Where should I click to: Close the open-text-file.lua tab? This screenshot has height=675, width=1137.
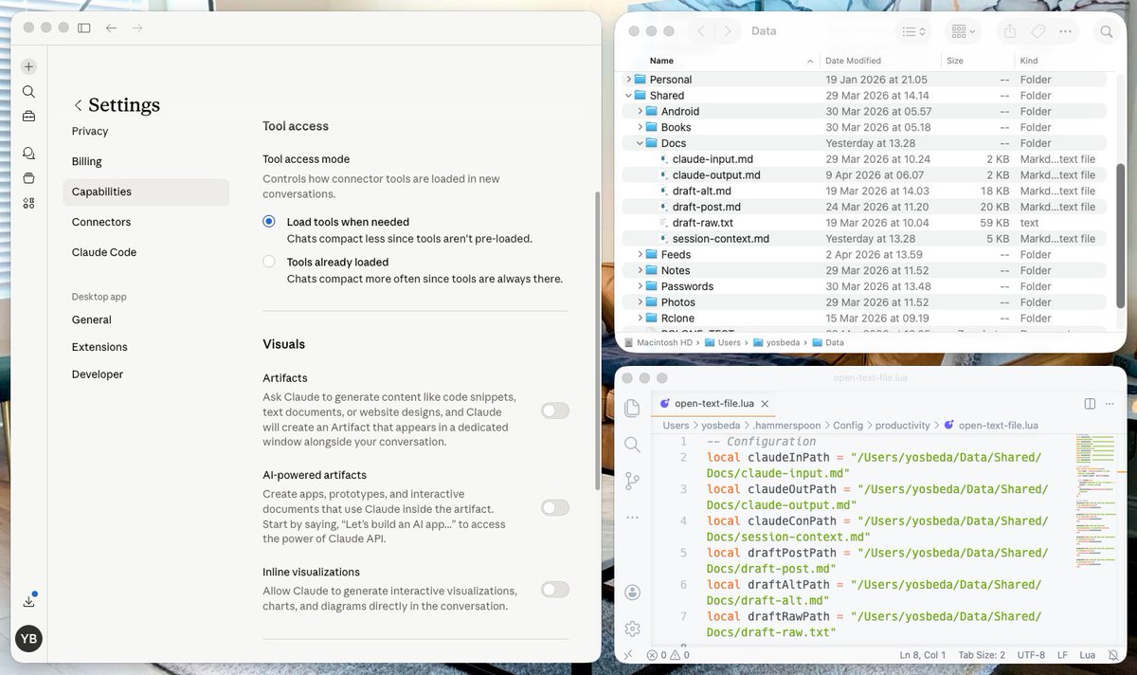coord(764,404)
